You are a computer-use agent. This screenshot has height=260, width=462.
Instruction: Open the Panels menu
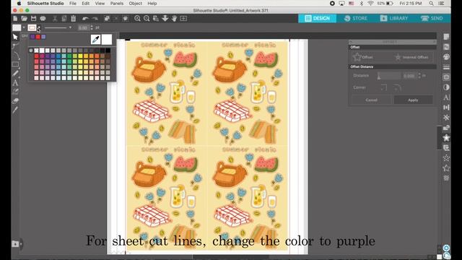117,4
